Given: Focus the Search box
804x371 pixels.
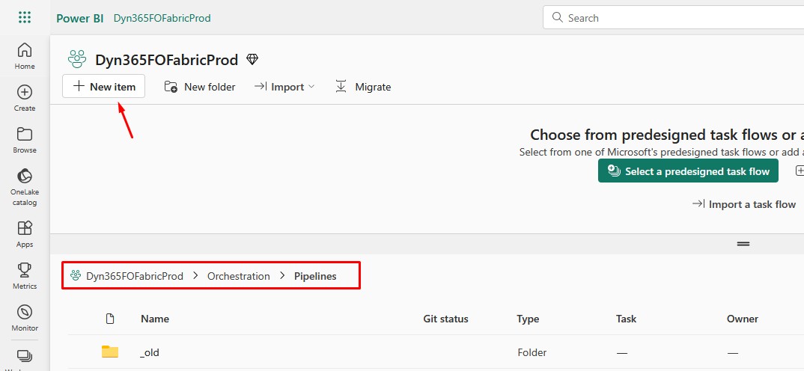Looking at the screenshot, I should (x=673, y=18).
